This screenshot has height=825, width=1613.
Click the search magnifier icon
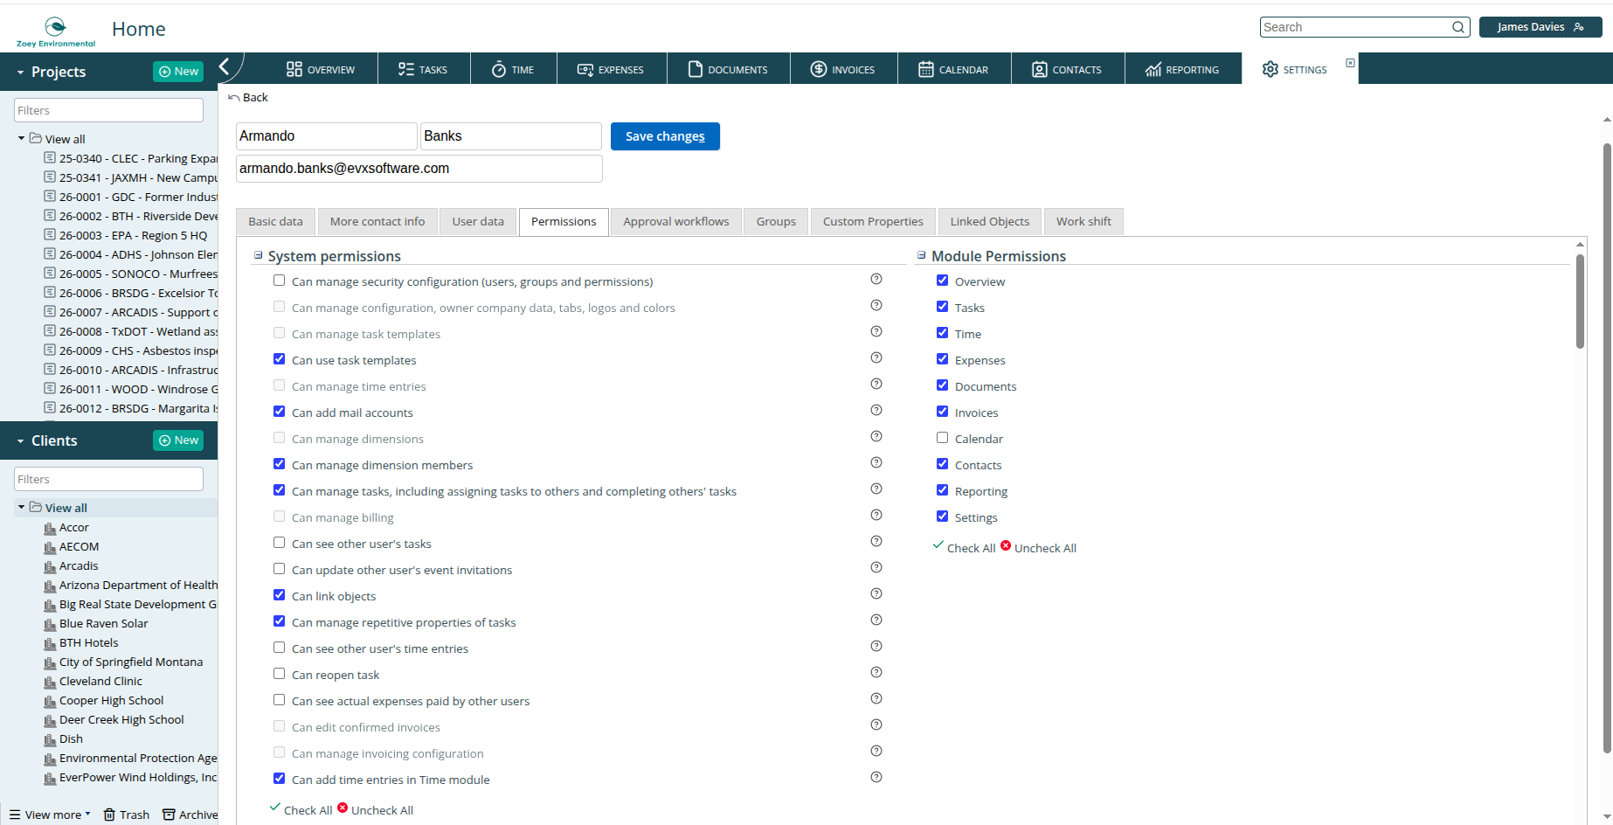[1458, 27]
